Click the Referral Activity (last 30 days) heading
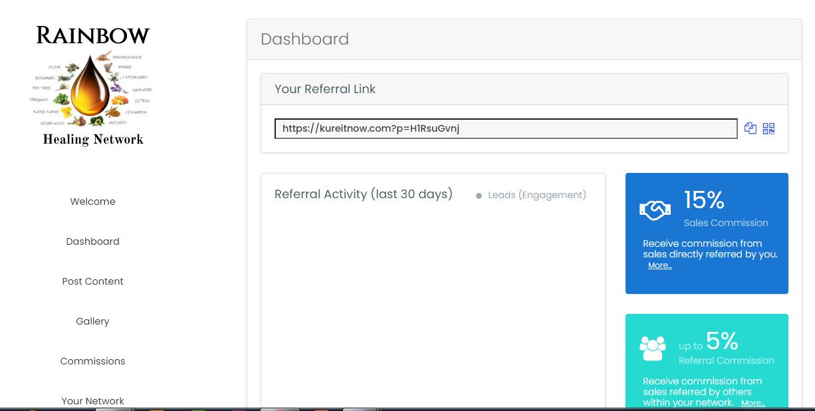The width and height of the screenshot is (815, 411). (364, 194)
